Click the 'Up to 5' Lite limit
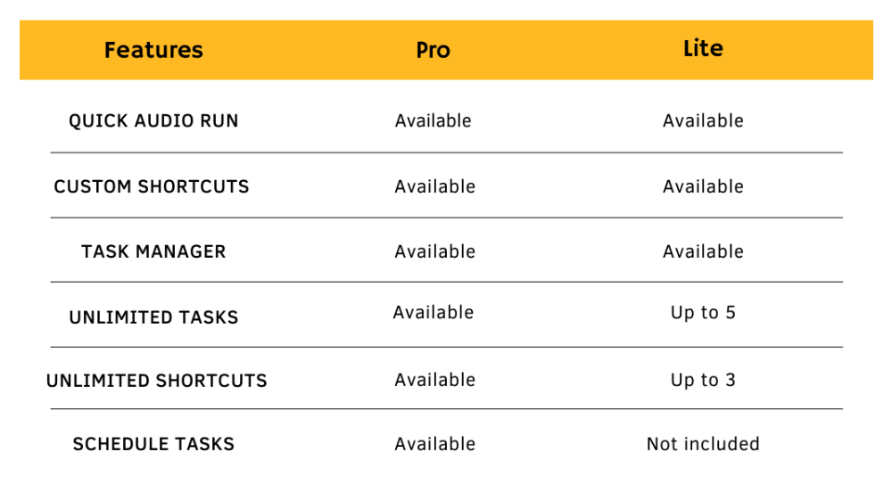The height and width of the screenshot is (477, 892). (703, 313)
